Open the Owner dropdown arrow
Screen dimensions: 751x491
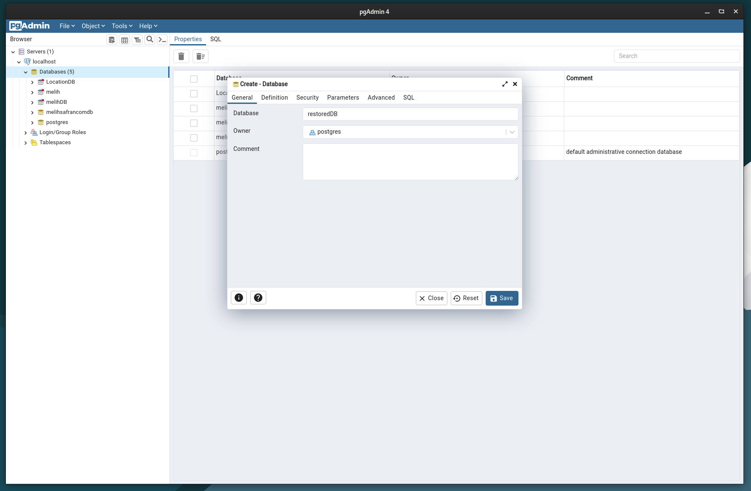pos(512,132)
